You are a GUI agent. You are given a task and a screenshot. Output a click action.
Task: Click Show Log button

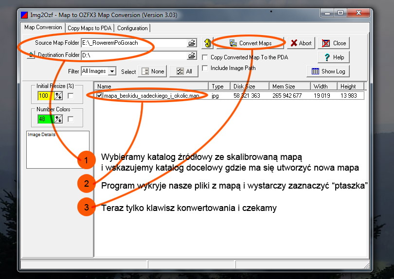[328, 71]
